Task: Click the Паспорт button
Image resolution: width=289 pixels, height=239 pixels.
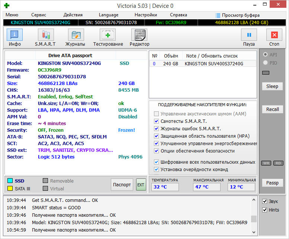Action: [122, 185]
